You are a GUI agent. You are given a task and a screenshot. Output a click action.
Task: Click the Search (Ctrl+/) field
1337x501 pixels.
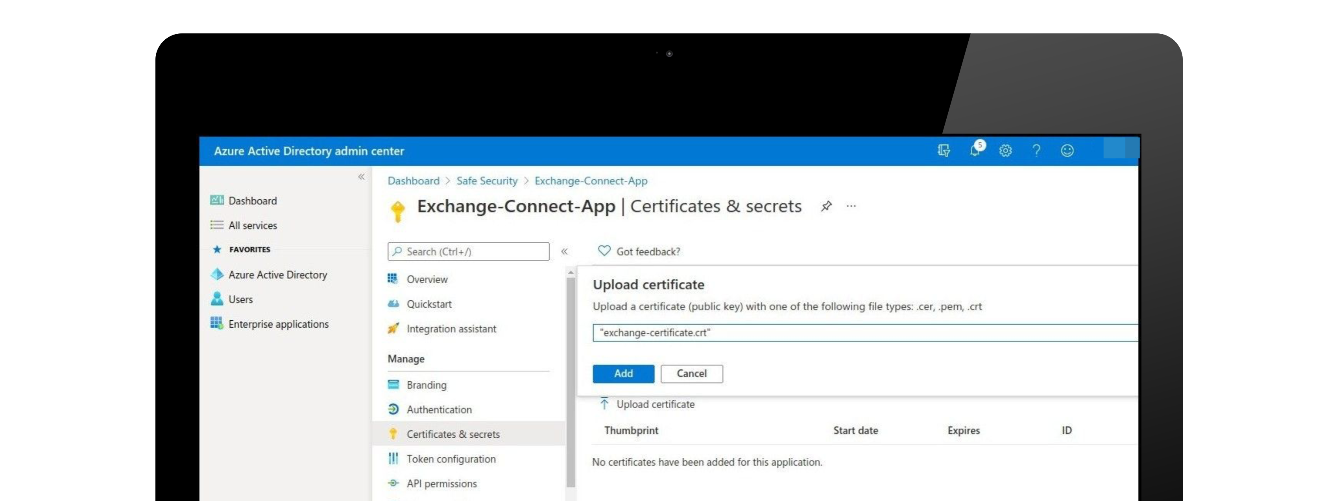468,251
